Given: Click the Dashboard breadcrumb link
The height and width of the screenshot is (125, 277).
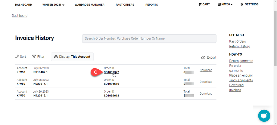Looking at the screenshot, I should pos(20,16).
